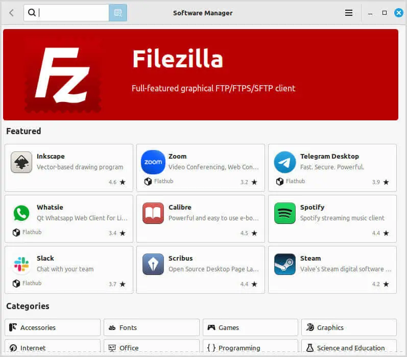The width and height of the screenshot is (407, 357).
Task: Select the Internet category
Action: [53, 346]
